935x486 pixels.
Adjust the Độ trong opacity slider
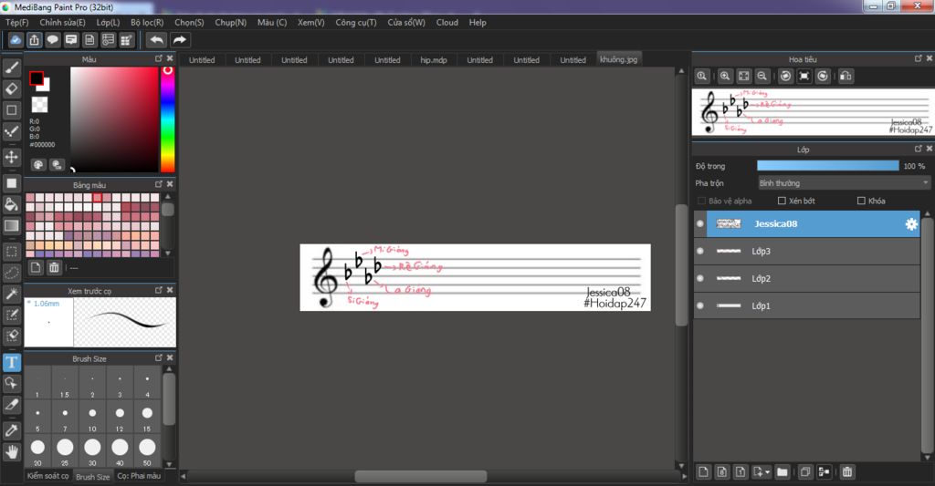tap(827, 166)
